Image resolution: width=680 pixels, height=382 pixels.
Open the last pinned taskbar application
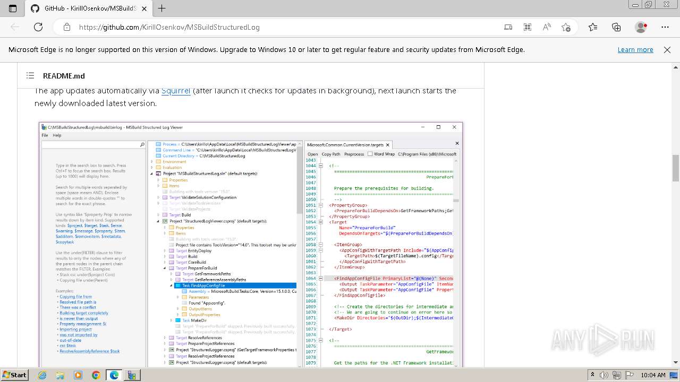[x=132, y=375]
